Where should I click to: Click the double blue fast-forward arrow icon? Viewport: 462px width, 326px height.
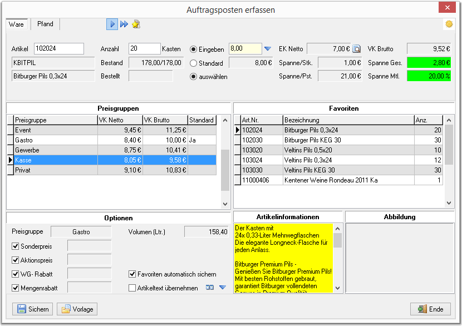pyautogui.click(x=124, y=24)
